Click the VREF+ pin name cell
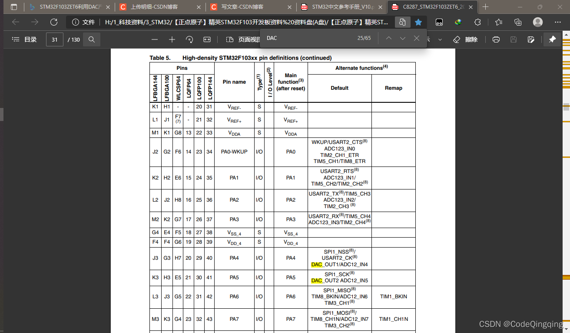 (234, 120)
